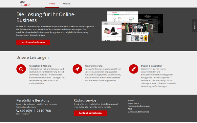Click the Rückrufservice heading

(x=85, y=100)
